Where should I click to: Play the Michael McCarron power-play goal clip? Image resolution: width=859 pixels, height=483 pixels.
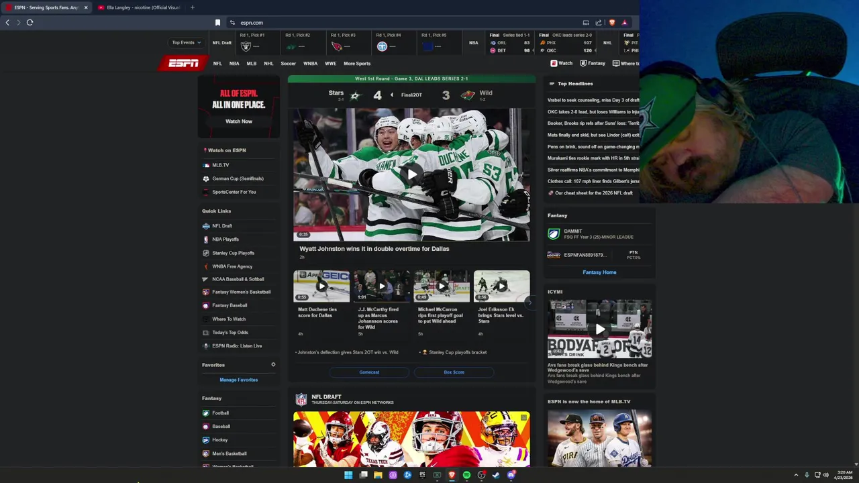click(442, 286)
